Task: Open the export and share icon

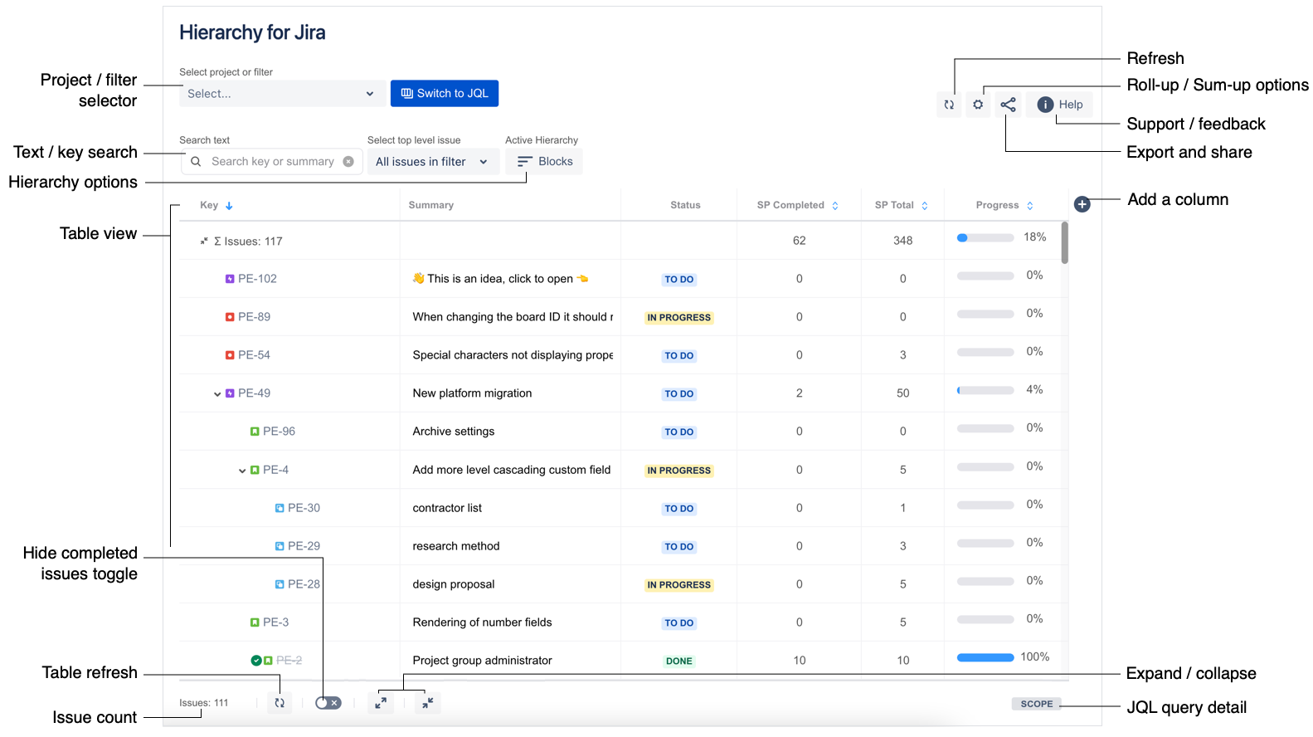Action: [x=1008, y=105]
